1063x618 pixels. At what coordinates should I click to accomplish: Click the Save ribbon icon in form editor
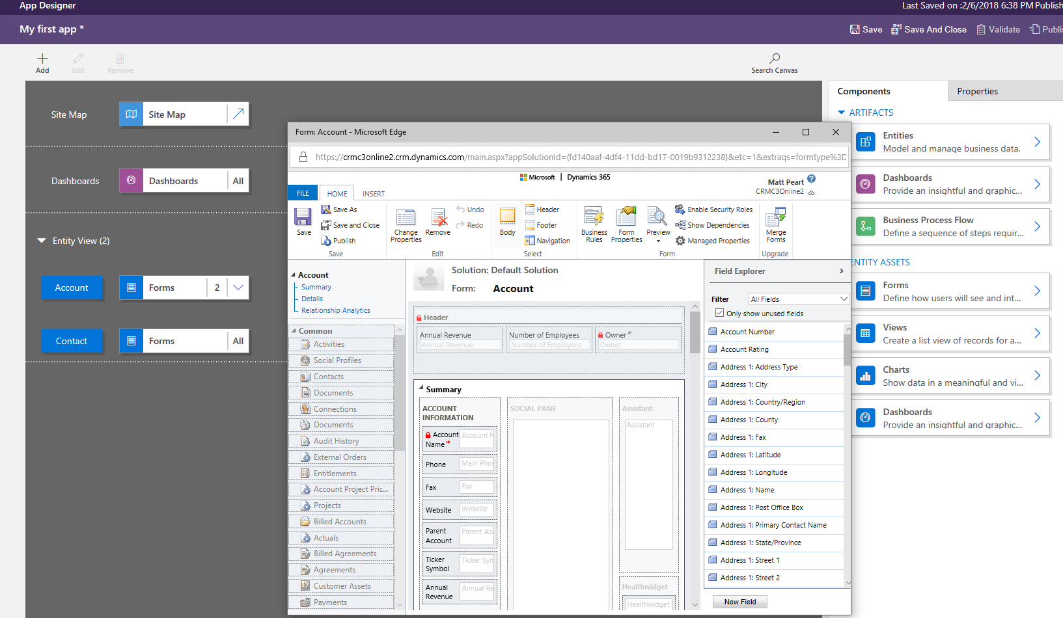click(x=303, y=217)
